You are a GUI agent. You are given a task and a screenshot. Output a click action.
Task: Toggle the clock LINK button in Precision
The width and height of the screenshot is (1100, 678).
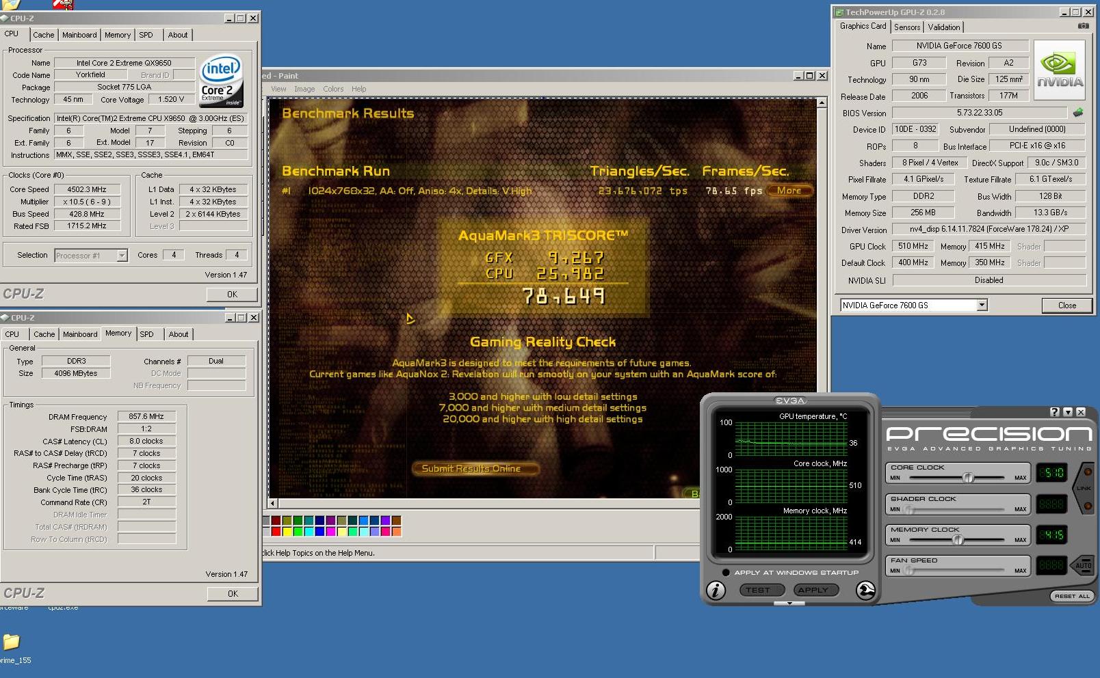coord(1084,488)
